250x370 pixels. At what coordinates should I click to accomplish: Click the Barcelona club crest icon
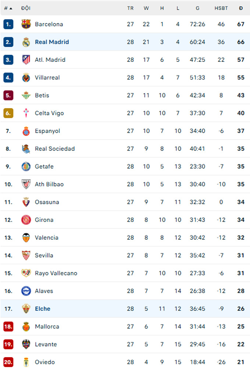click(x=26, y=24)
